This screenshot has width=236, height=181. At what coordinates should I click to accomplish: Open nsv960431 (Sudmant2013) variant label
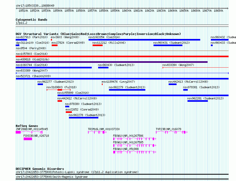click(172, 43)
